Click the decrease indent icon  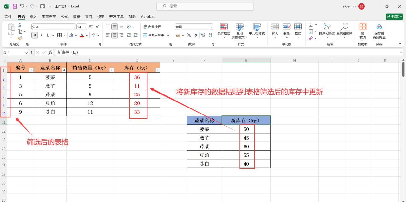(129, 35)
